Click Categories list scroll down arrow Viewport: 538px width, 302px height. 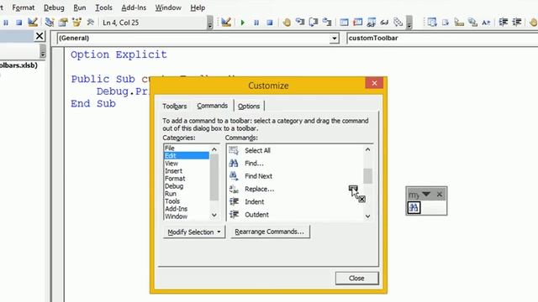click(214, 216)
